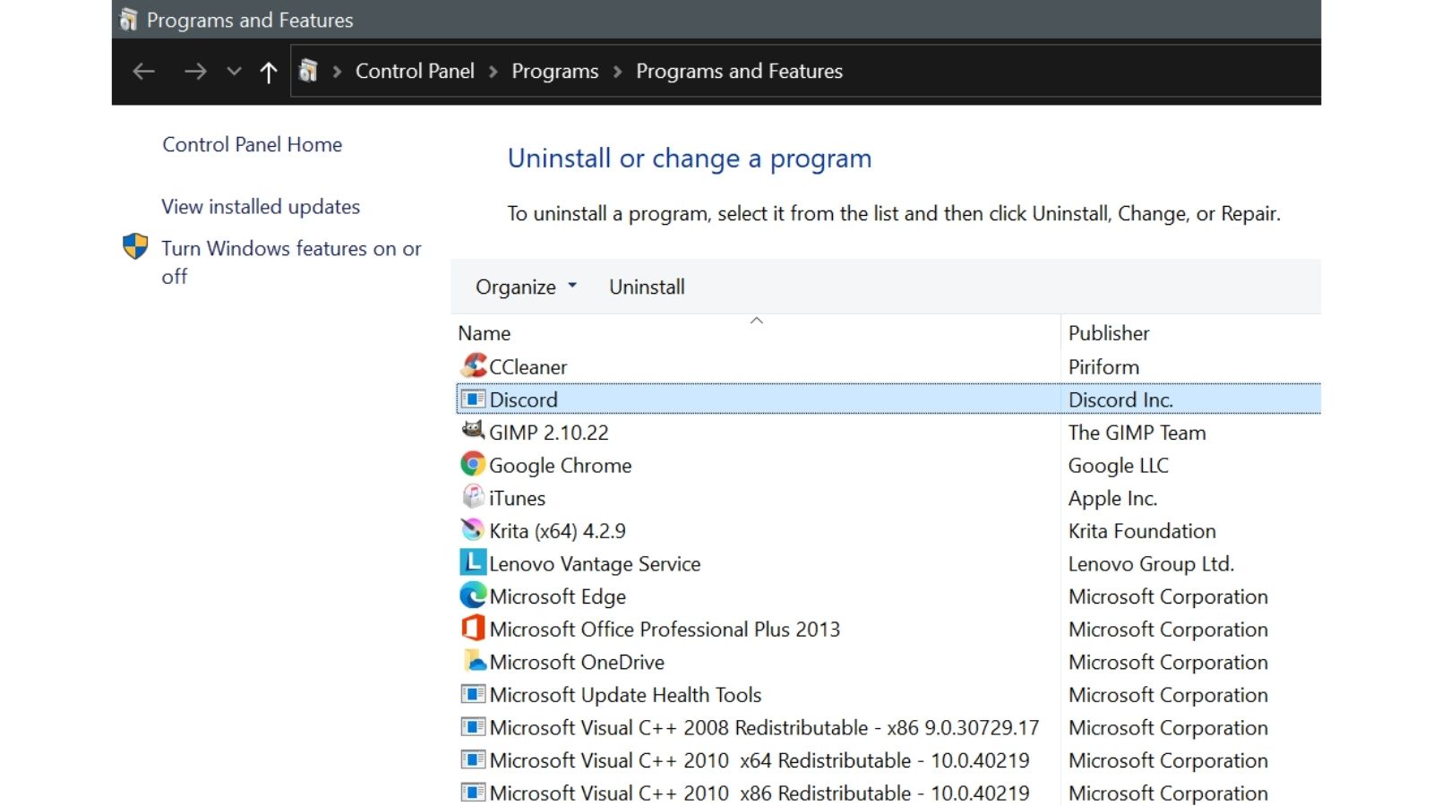1433x806 pixels.
Task: Click the Microsoft Update Health Tools icon
Action: pos(473,694)
